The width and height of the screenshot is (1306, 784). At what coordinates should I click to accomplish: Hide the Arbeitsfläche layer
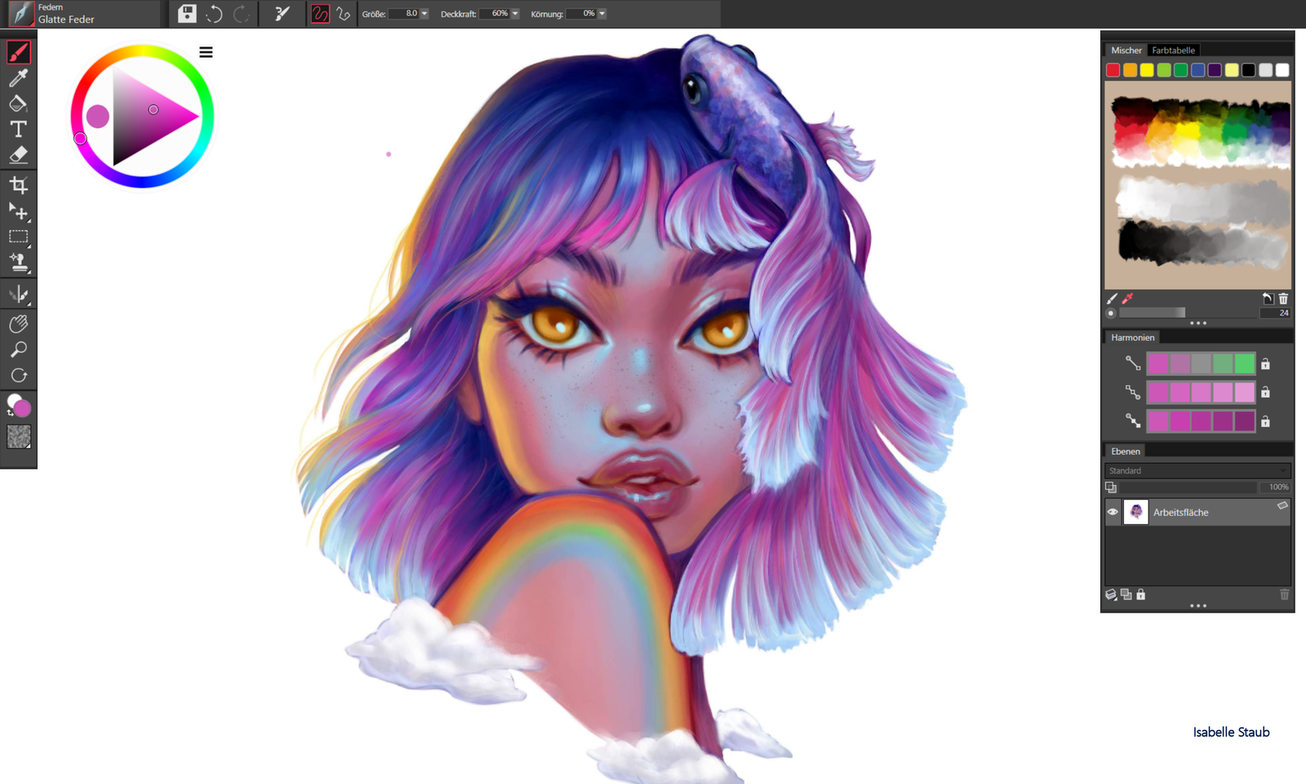(1113, 512)
